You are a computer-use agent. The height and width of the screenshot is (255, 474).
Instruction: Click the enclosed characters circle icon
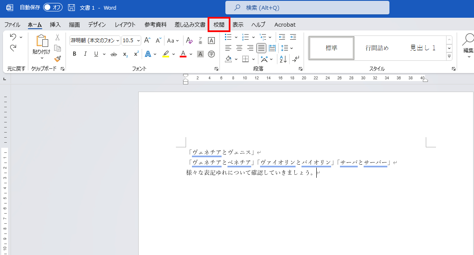tap(211, 54)
